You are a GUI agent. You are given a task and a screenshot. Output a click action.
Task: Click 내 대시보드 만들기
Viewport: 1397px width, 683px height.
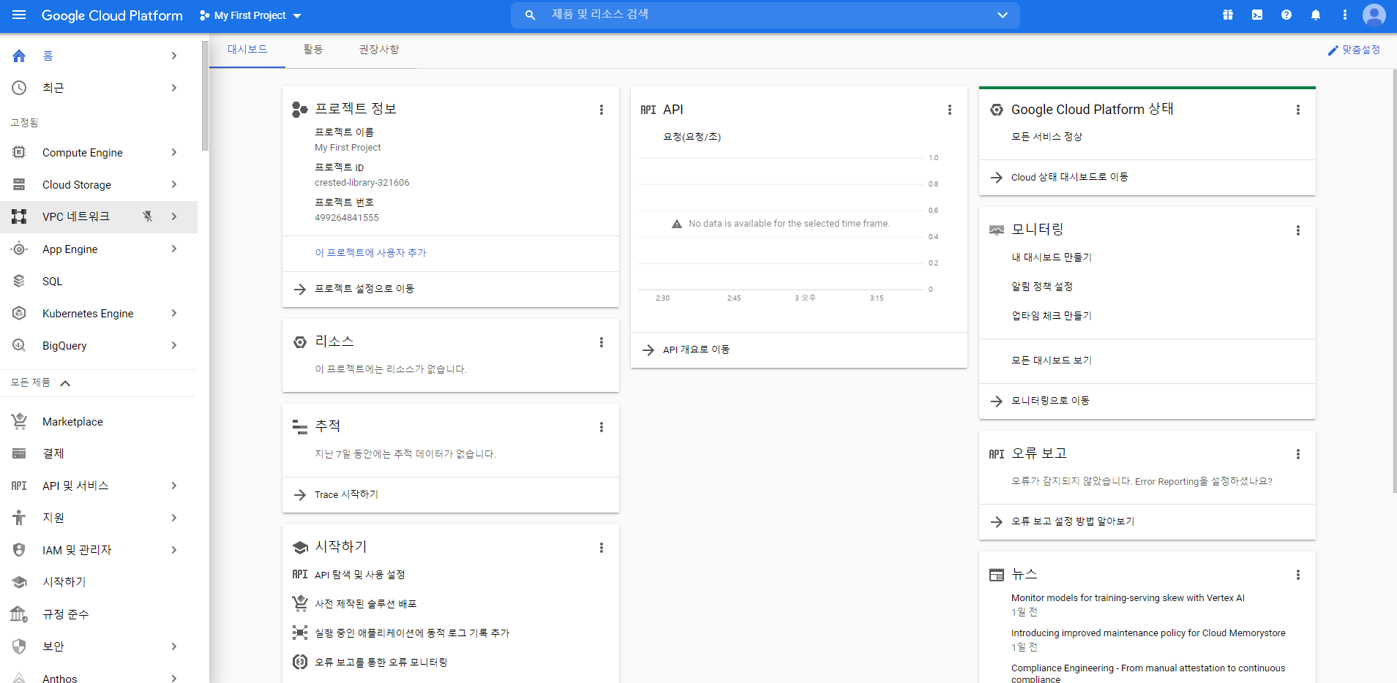point(1052,257)
